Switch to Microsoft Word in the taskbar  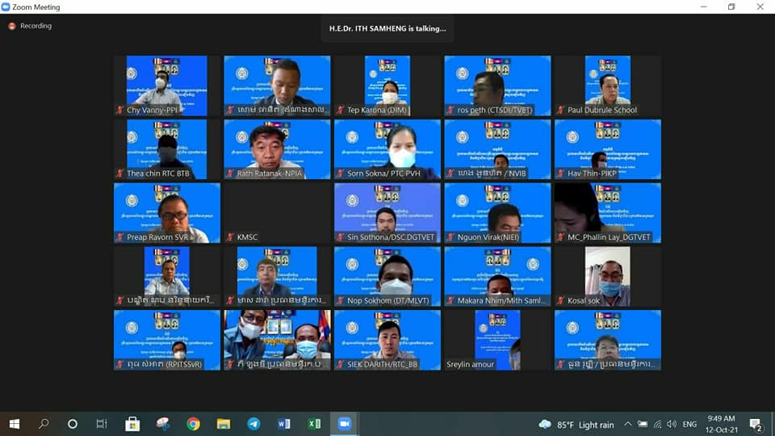[284, 424]
